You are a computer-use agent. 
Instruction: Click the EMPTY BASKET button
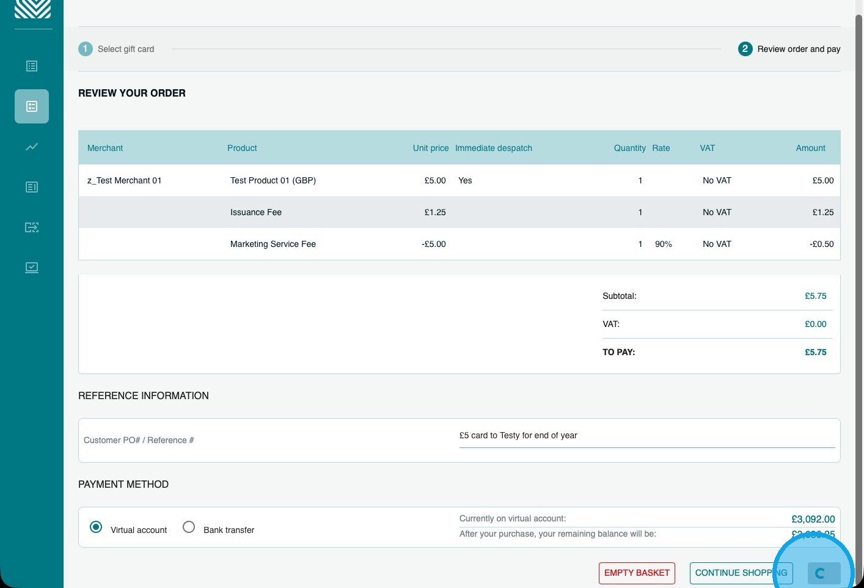pos(637,573)
